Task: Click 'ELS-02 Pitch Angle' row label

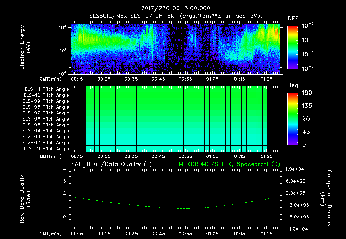Action: (x=46, y=143)
